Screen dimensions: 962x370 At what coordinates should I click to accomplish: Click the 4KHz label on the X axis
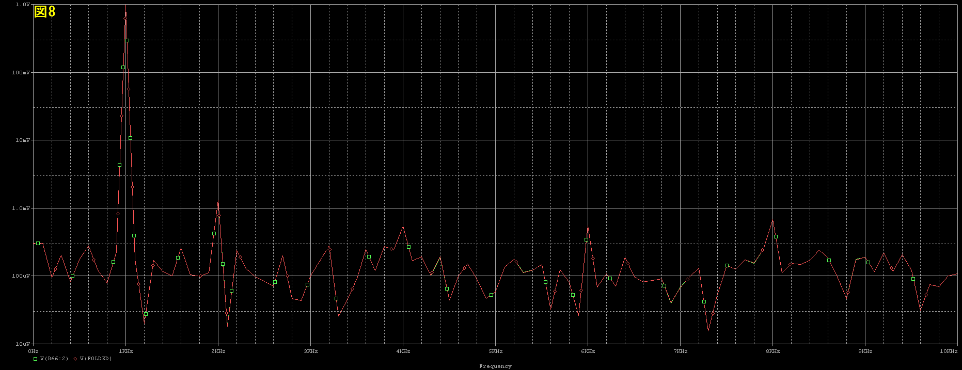click(403, 351)
